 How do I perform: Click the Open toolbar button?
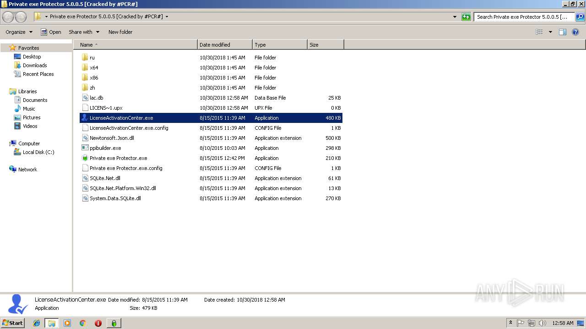coord(51,32)
